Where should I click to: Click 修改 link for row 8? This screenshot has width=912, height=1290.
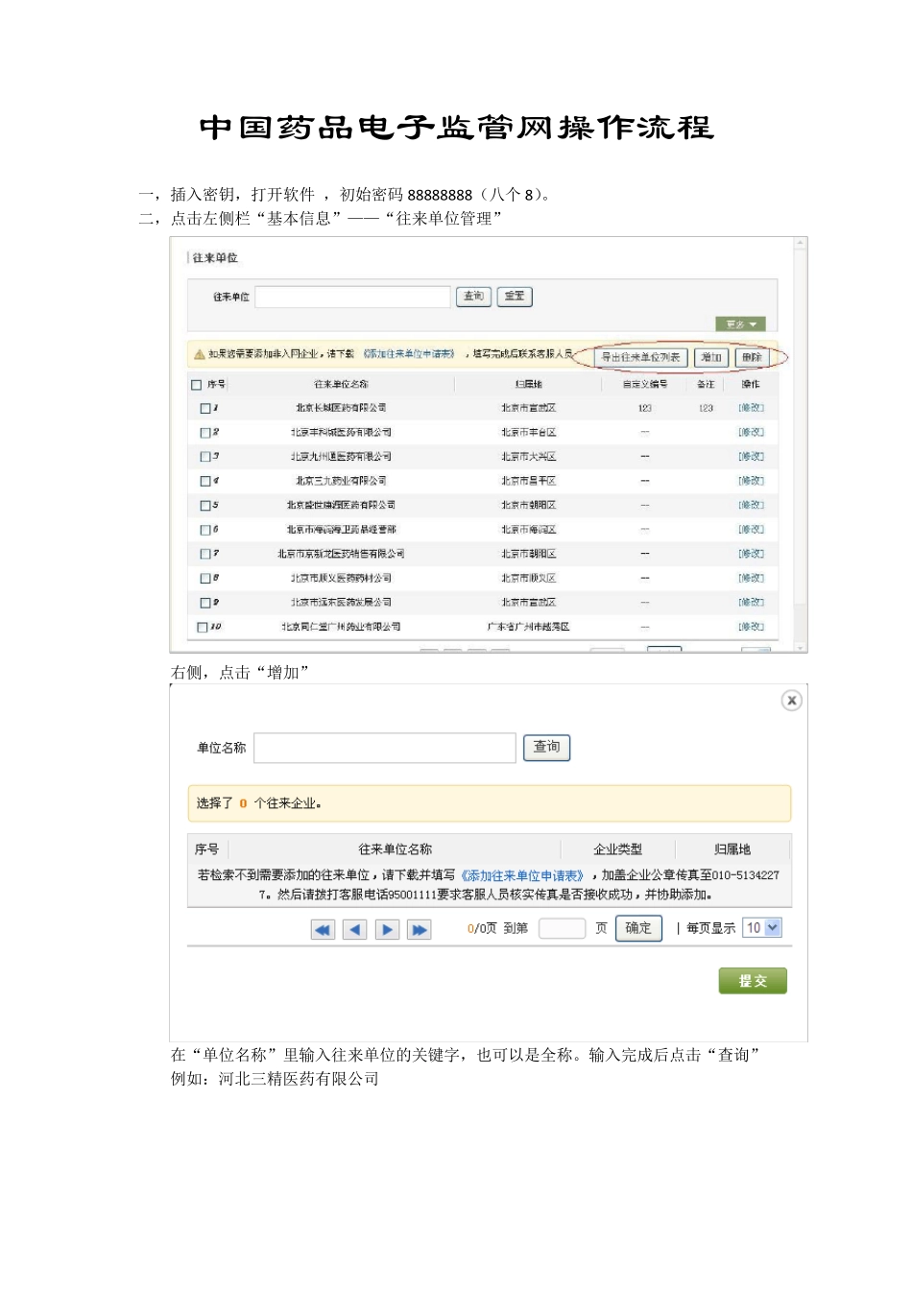(751, 579)
